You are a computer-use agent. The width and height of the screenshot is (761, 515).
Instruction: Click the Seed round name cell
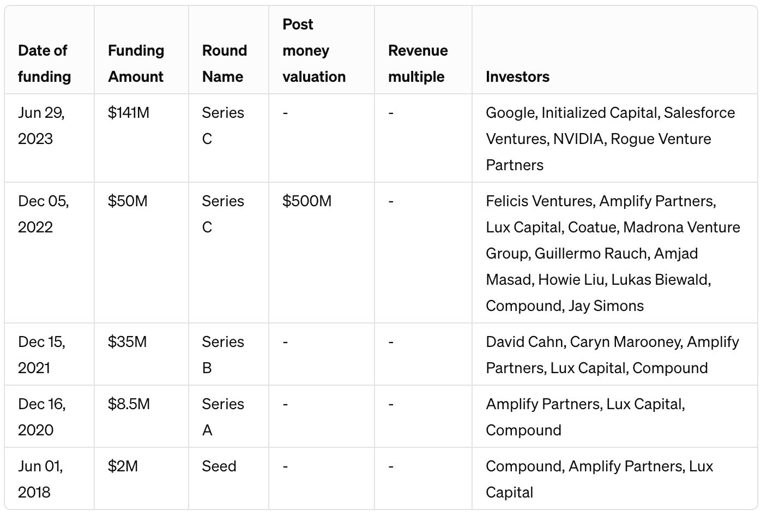tap(228, 478)
